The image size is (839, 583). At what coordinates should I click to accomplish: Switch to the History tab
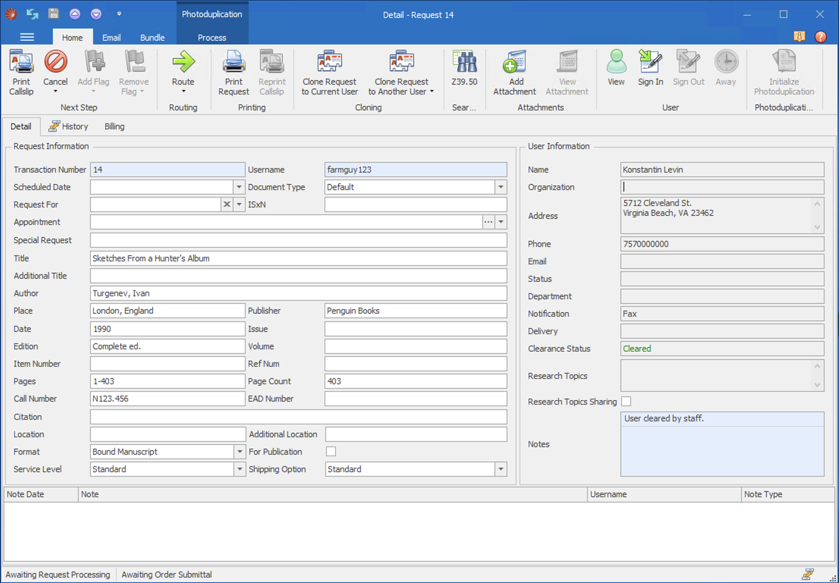pos(74,126)
